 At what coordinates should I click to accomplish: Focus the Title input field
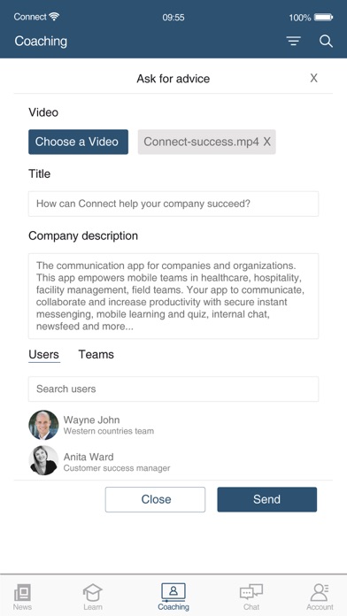tap(173, 204)
